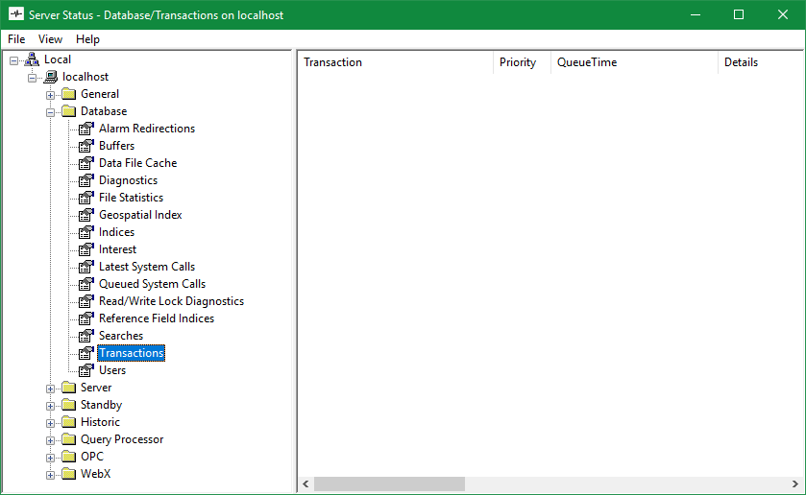Click the localhost computer icon
Screen dimensions: 806x495
[x=50, y=77]
